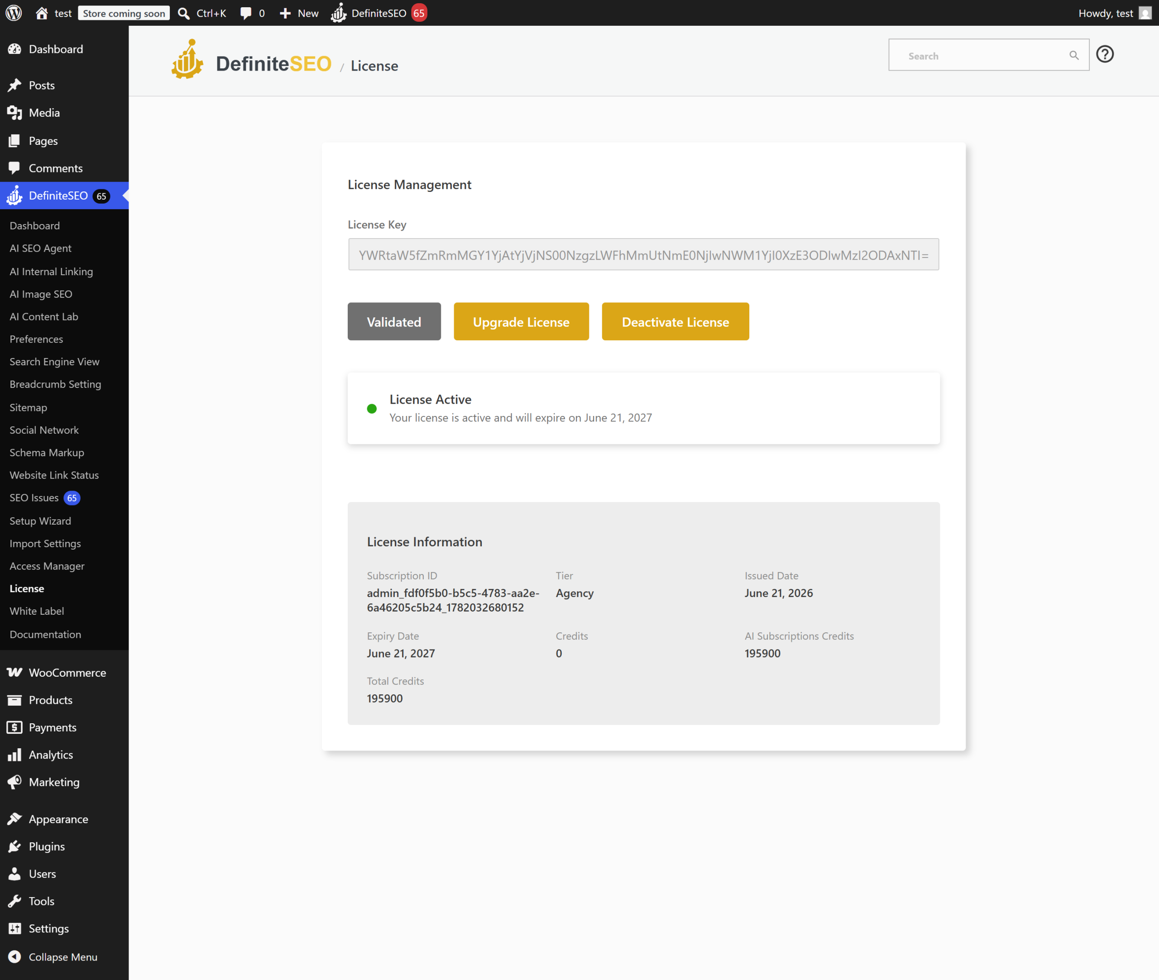Image resolution: width=1159 pixels, height=980 pixels.
Task: Click the plus New icon
Action: pyautogui.click(x=285, y=13)
